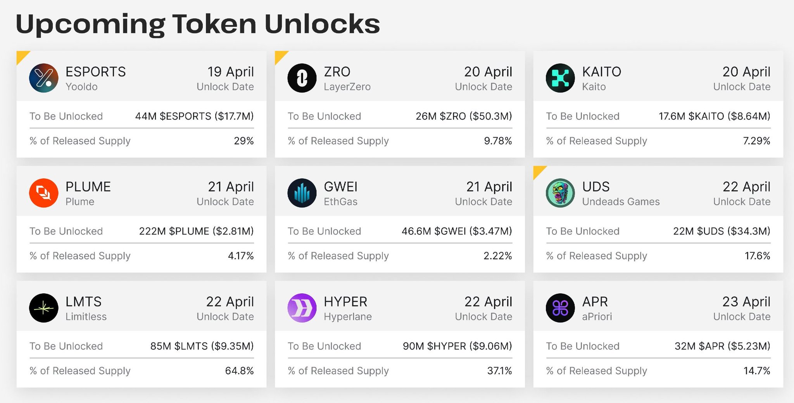Click the GWEI EthGas token logo
The image size is (794, 403).
click(x=302, y=193)
